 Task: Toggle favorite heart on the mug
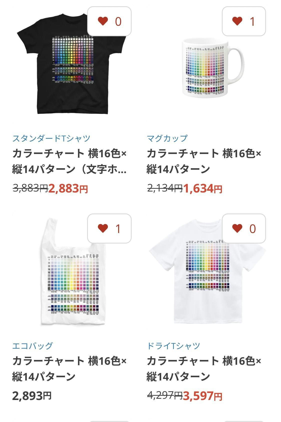click(x=244, y=21)
